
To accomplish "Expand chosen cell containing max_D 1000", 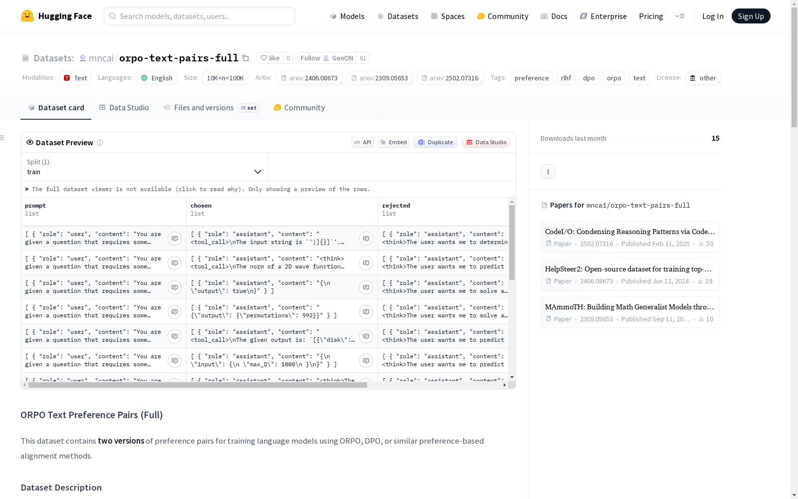I will (366, 361).
